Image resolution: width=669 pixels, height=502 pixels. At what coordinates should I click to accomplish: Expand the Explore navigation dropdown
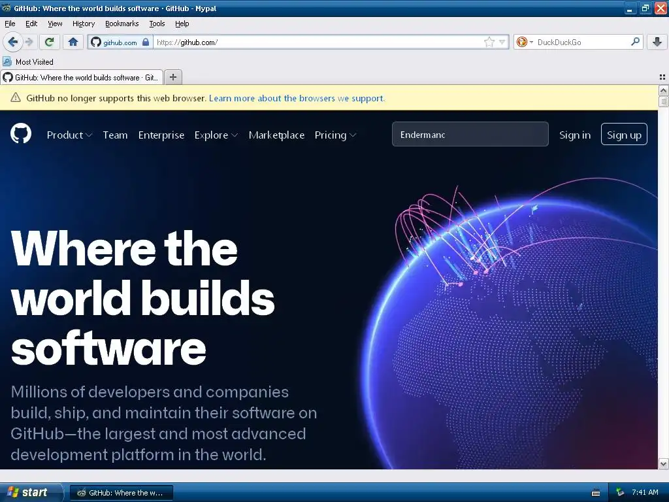tap(216, 135)
